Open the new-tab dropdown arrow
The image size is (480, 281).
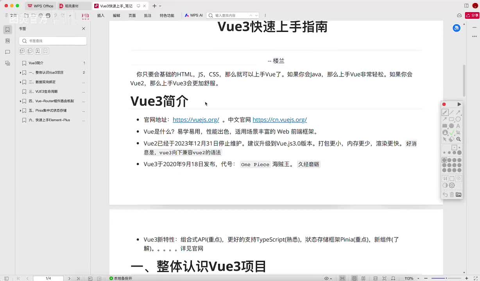coord(160,6)
